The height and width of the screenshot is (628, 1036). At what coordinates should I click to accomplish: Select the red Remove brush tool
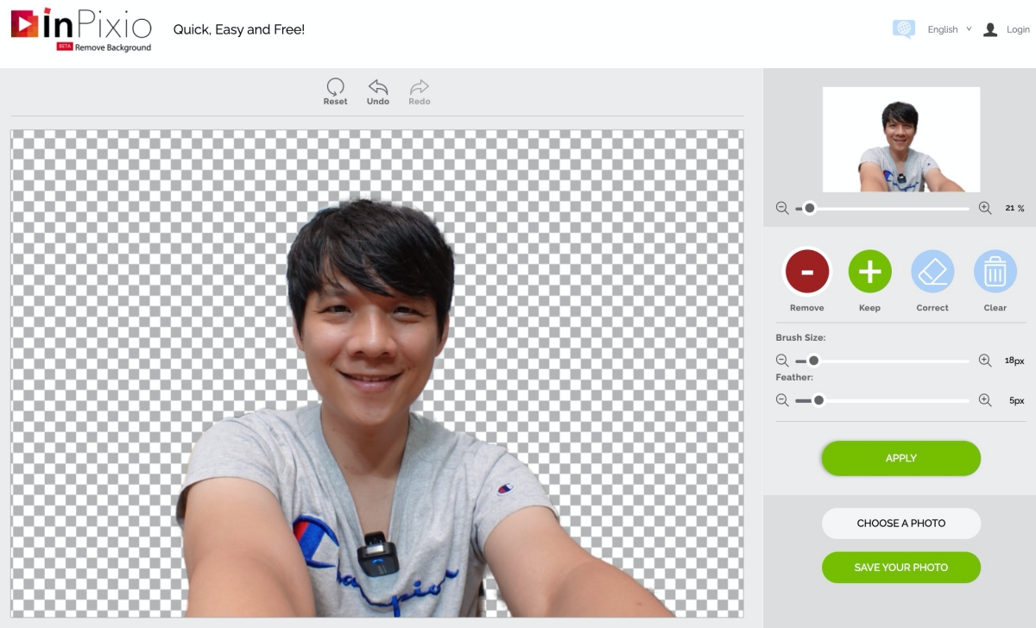pos(806,273)
